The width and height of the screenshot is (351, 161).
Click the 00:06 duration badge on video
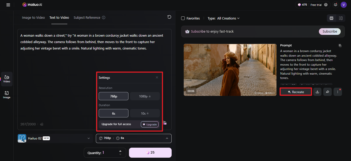[191, 91]
